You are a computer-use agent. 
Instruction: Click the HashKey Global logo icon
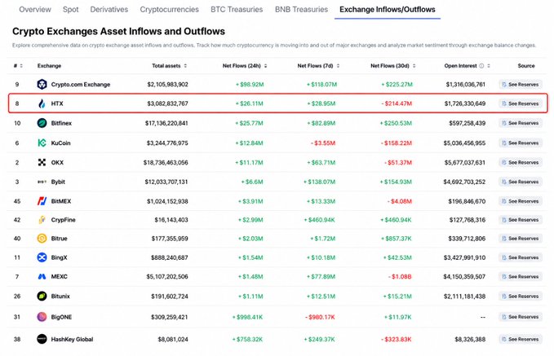pyautogui.click(x=42, y=339)
